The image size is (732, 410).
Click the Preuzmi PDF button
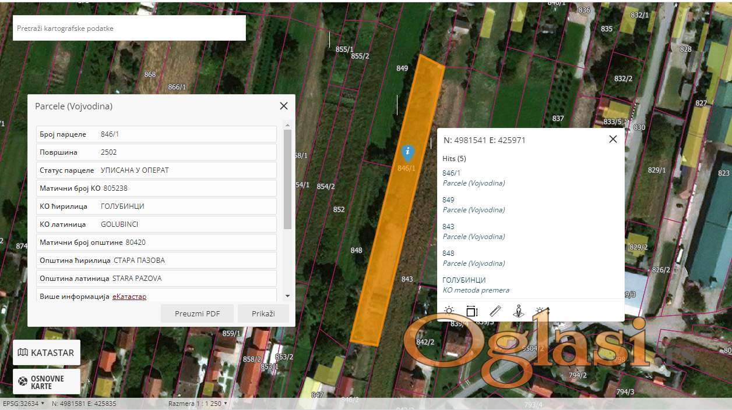click(198, 313)
